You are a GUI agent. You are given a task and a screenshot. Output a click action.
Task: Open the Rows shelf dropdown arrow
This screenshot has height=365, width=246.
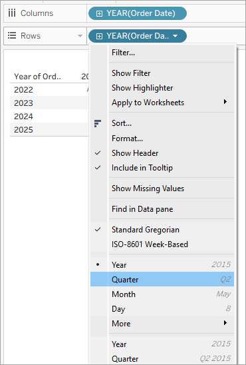[80, 36]
